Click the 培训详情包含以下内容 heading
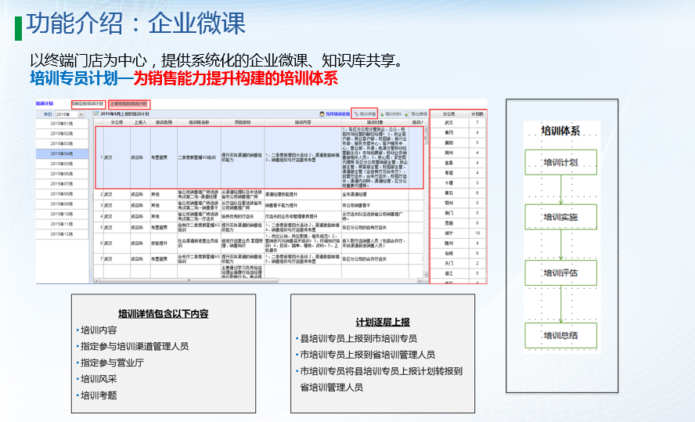Viewport: 695px width, 422px height. click(163, 314)
